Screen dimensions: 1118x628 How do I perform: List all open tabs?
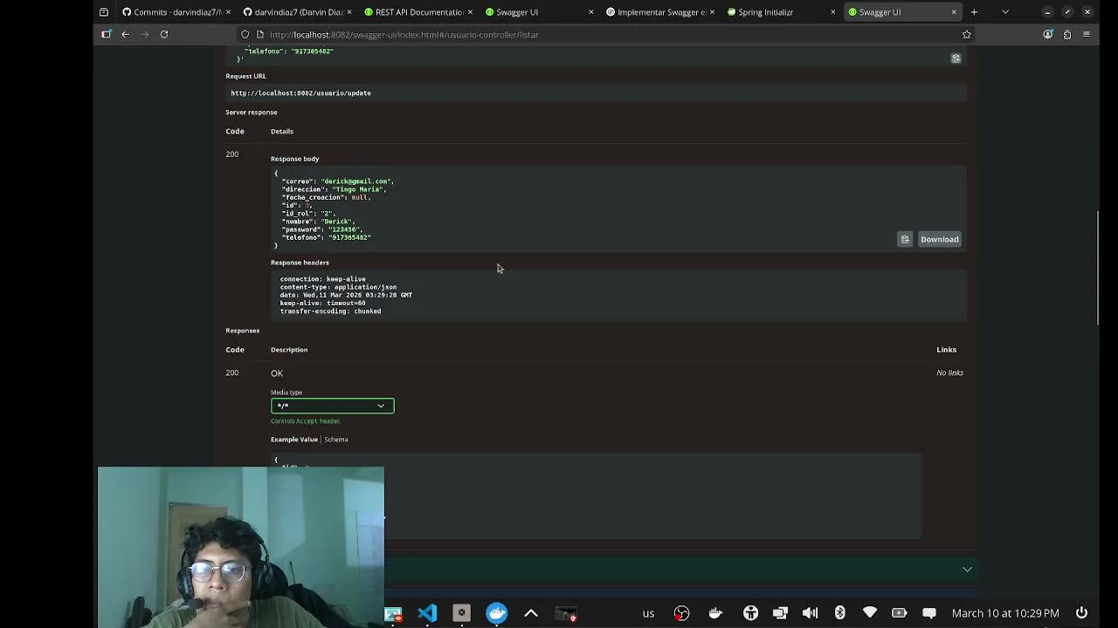pyautogui.click(x=1005, y=12)
